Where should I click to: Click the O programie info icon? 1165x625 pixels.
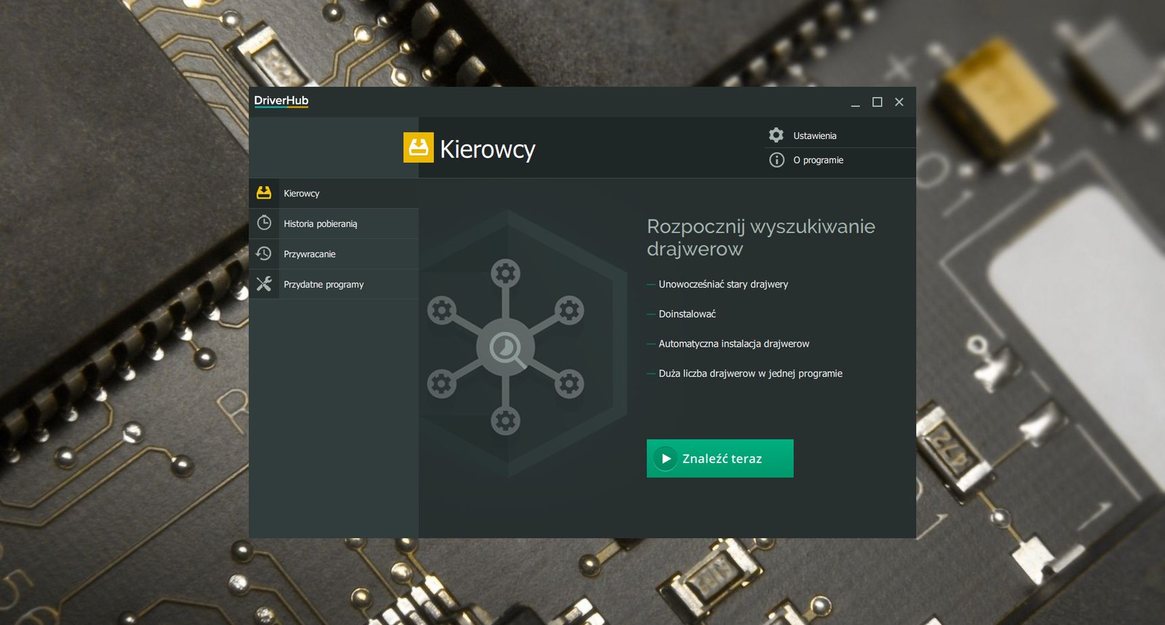coord(776,160)
